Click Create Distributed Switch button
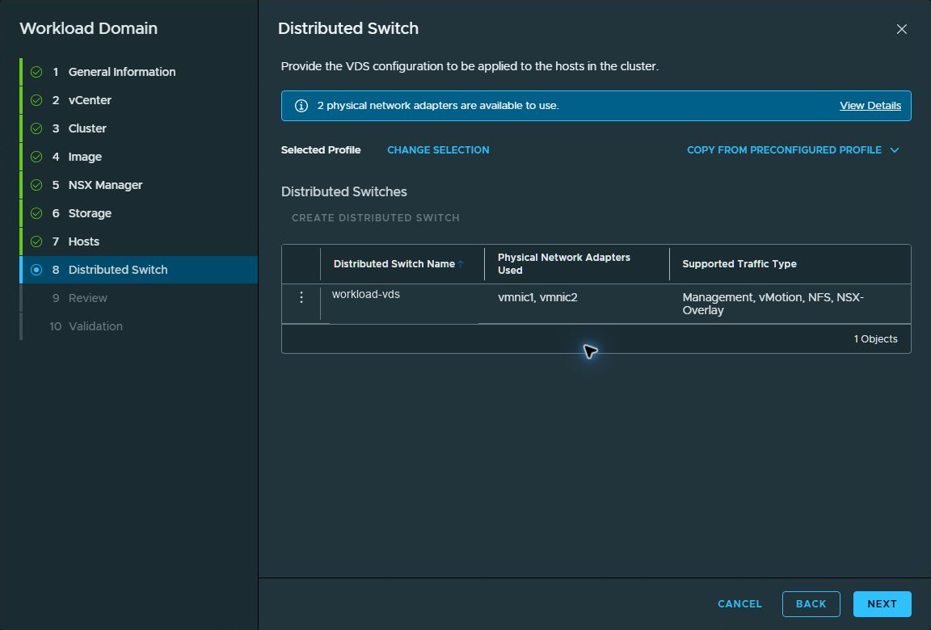The height and width of the screenshot is (630, 931). tap(375, 218)
